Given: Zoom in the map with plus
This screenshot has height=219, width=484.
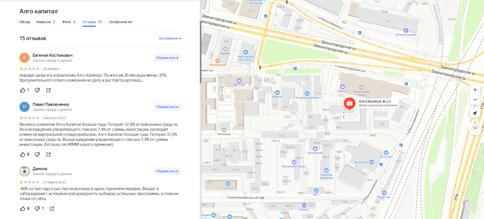Looking at the screenshot, I should pyautogui.click(x=475, y=90).
